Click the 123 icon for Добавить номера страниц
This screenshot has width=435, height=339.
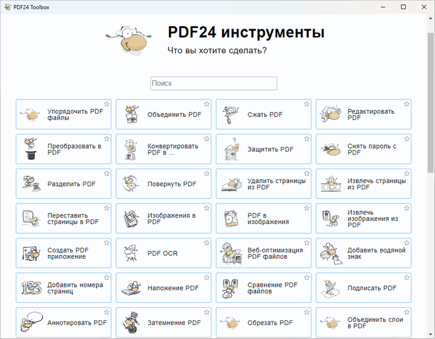[x=31, y=287]
